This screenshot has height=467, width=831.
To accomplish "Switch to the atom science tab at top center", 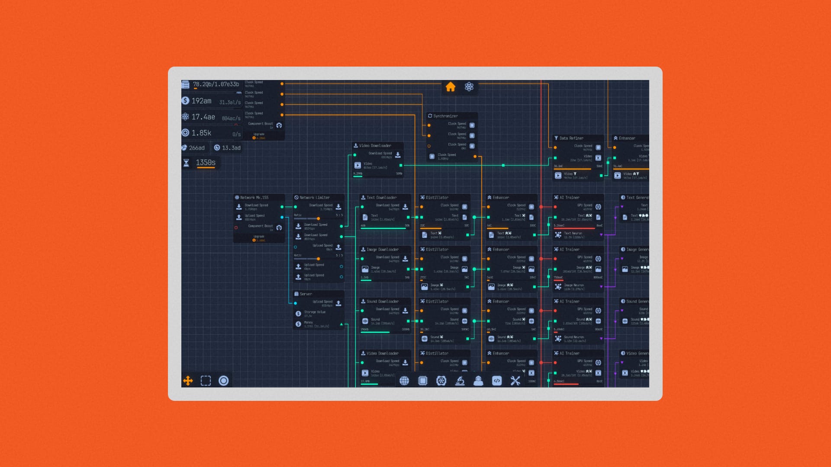I will click(469, 87).
